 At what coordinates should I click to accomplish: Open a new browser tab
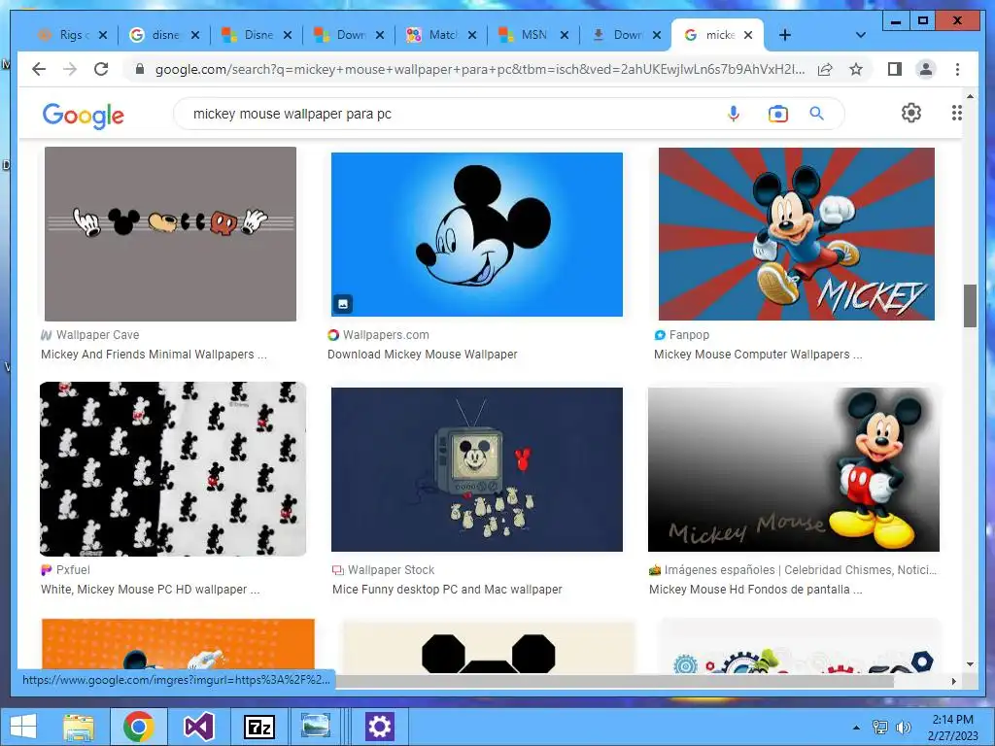(x=785, y=35)
